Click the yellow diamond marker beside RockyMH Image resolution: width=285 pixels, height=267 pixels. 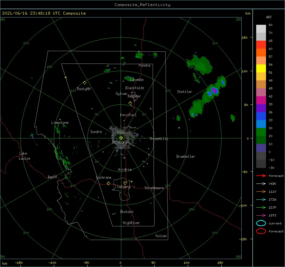click(85, 83)
